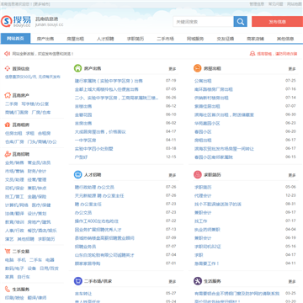Viewport: 303px width, 303px height.
Task: Click the 更多城市 link at top
Action: click(x=42, y=4)
